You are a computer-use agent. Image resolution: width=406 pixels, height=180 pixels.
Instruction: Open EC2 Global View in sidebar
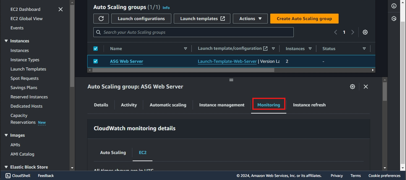(x=27, y=19)
